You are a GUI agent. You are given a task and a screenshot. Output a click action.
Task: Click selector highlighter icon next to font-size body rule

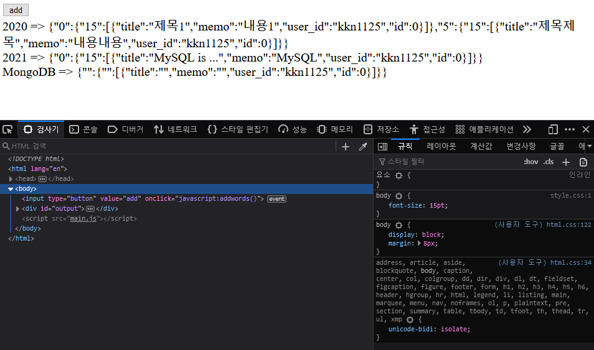click(399, 196)
